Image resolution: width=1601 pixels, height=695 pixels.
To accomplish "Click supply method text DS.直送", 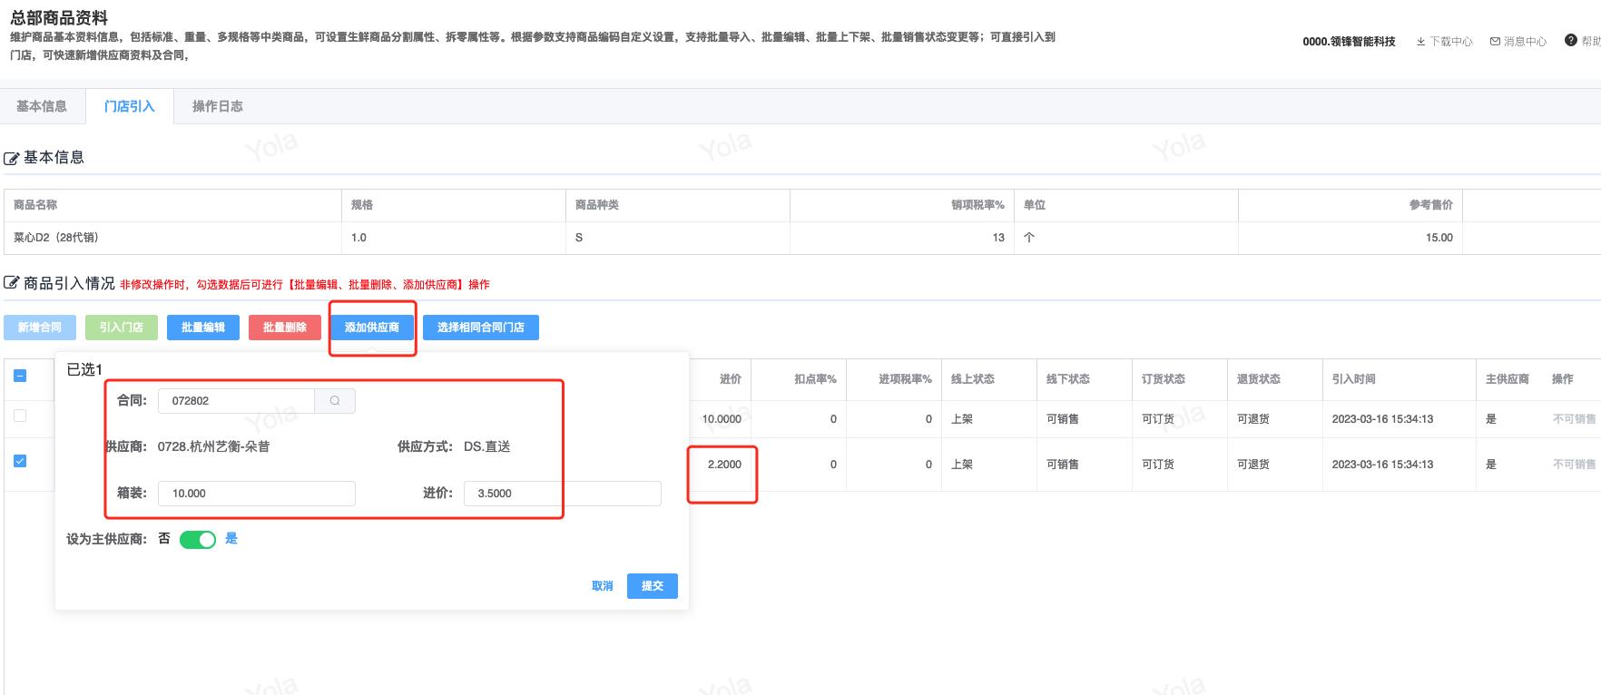I will (487, 447).
